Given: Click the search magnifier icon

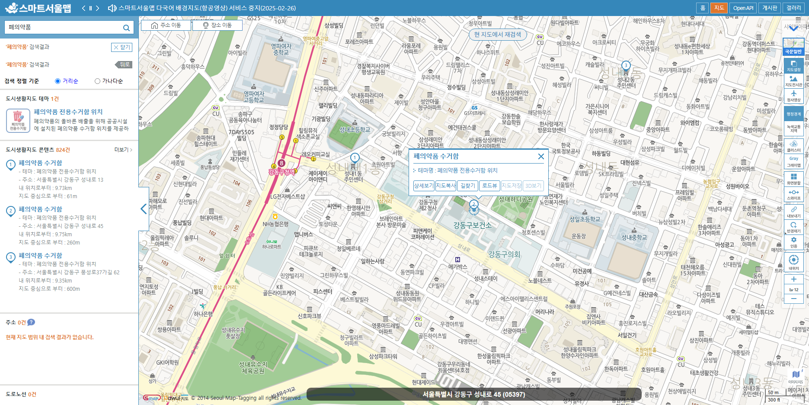Looking at the screenshot, I should click(126, 28).
